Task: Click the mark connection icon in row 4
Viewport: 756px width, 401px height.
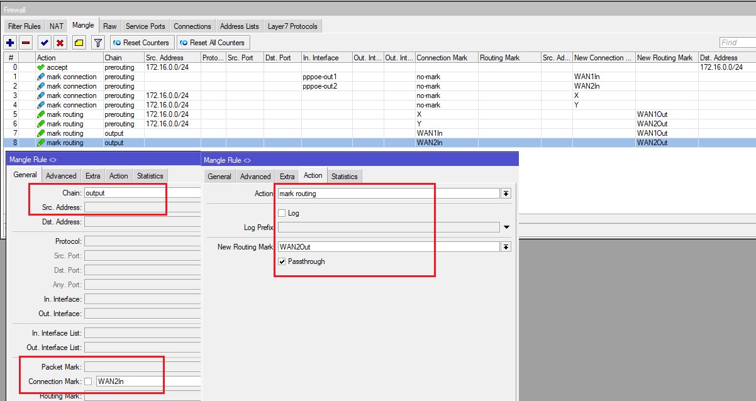Action: point(41,105)
